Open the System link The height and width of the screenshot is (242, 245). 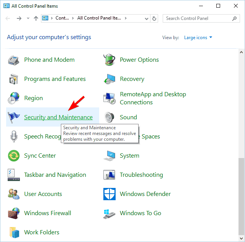pyautogui.click(x=129, y=156)
